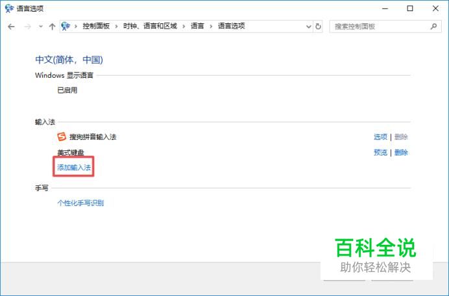Go up one level with up arrow
Screen dimensions: 449x296
52,27
